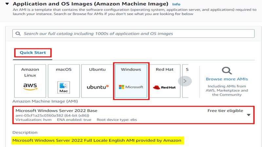Open the Browse more AMIs link
Image resolution: width=262 pixels, height=147 pixels.
[x=227, y=79]
